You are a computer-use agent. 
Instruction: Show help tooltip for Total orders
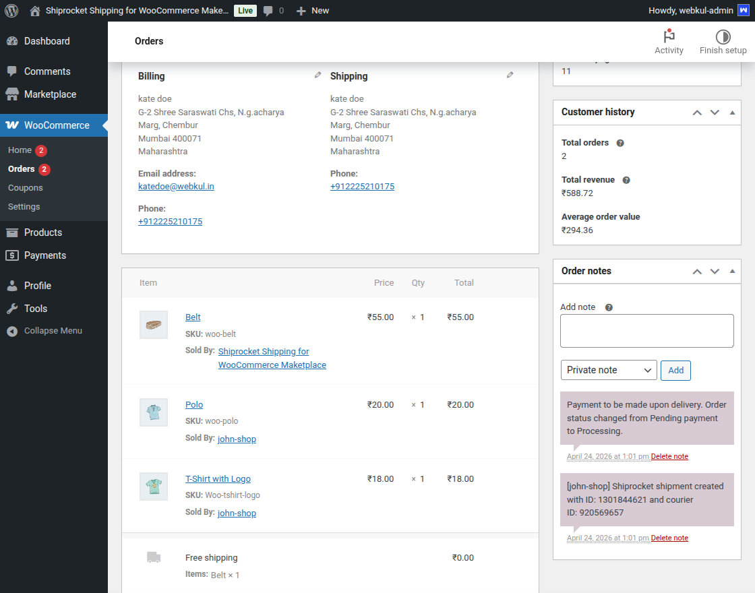[x=620, y=143]
